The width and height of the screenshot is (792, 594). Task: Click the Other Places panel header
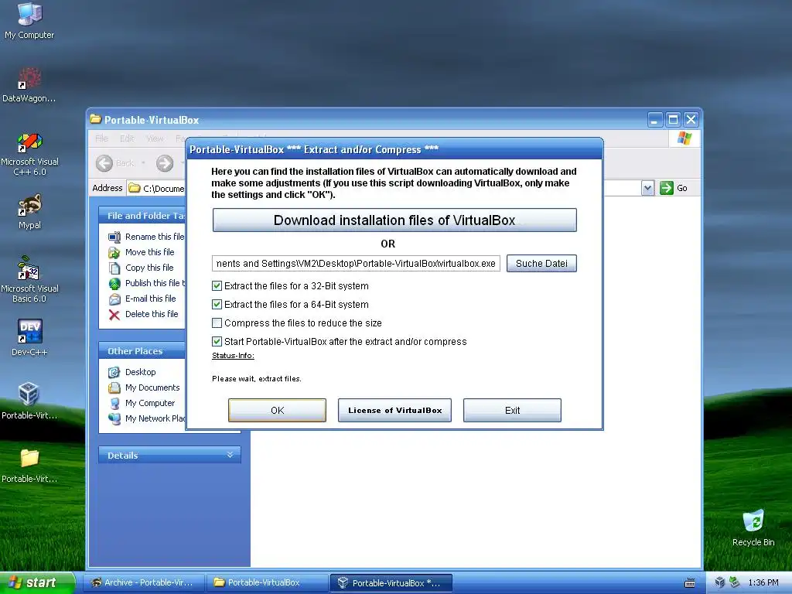tap(142, 351)
